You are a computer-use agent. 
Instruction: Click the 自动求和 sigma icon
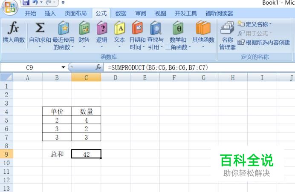(x=40, y=28)
